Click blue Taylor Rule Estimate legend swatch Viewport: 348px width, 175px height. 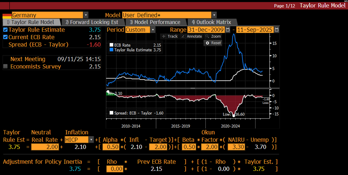coord(111,49)
